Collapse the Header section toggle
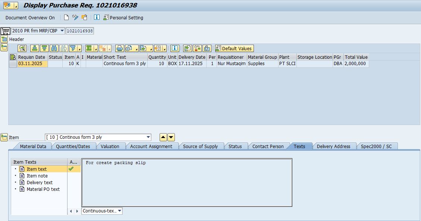Viewport: 421px width, 221px height. click(x=4, y=39)
